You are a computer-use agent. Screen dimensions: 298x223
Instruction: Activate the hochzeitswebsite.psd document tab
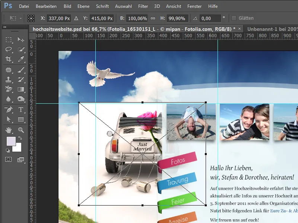(x=134, y=29)
